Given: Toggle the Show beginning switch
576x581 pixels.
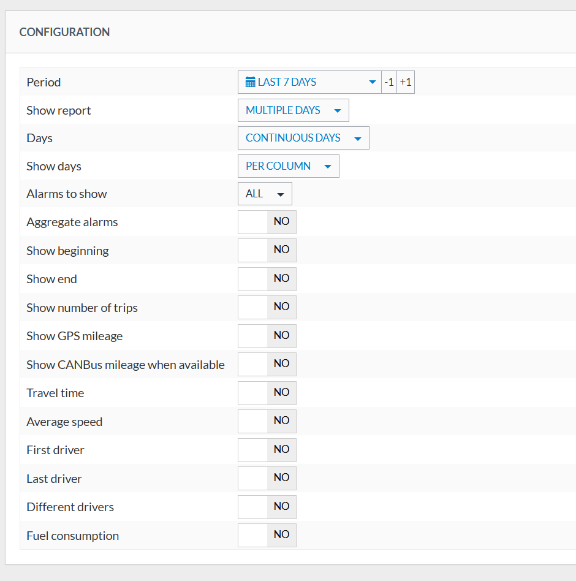Looking at the screenshot, I should pyautogui.click(x=267, y=250).
